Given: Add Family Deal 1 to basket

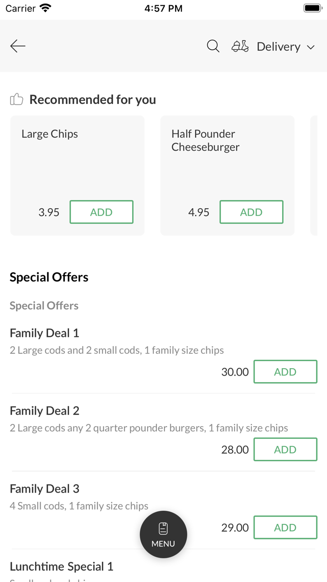Looking at the screenshot, I should point(285,371).
